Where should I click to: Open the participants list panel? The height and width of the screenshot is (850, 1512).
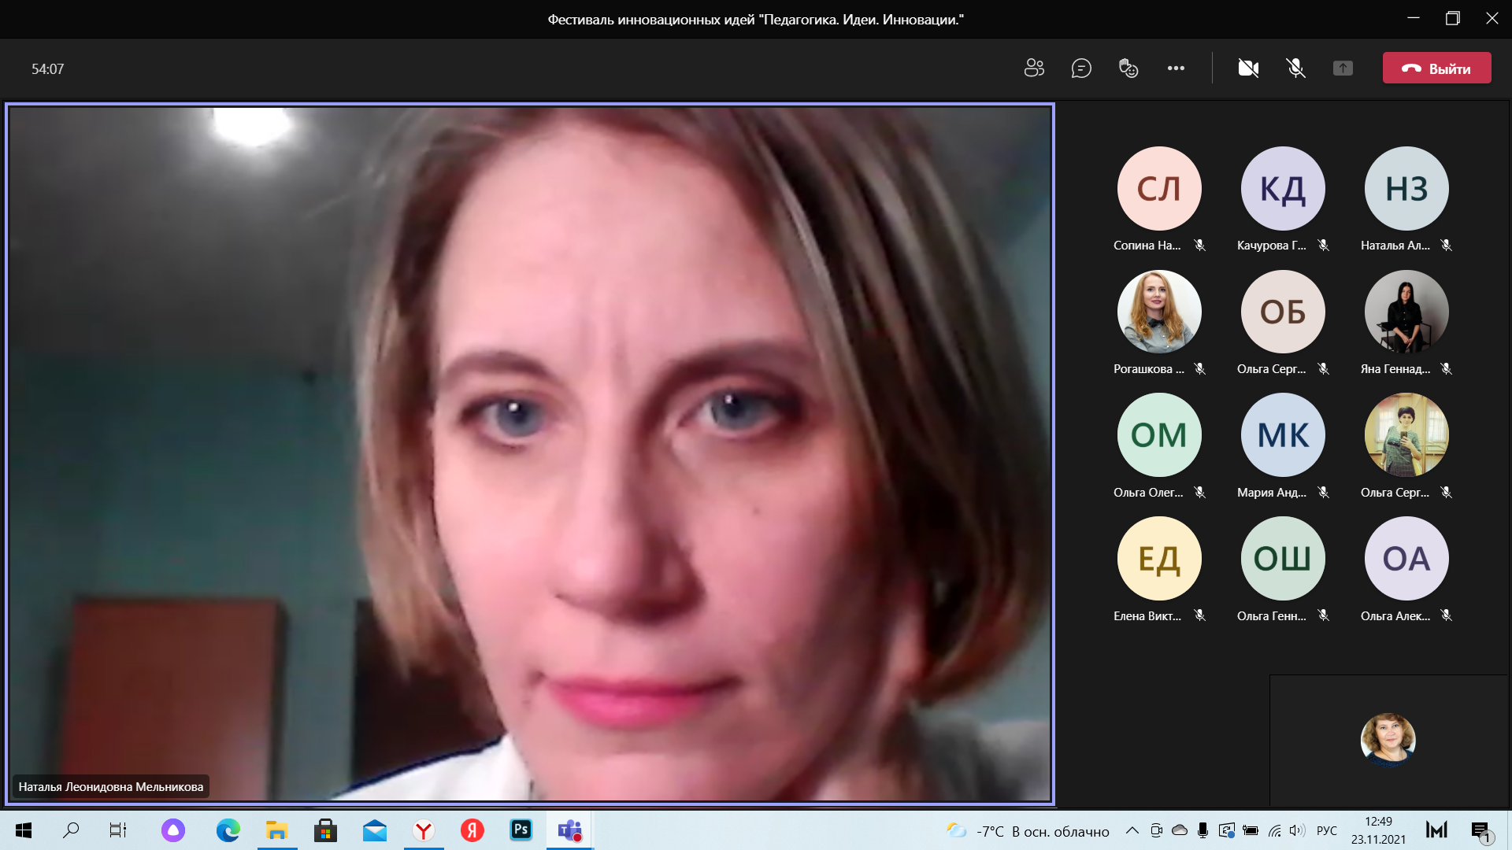1034,68
